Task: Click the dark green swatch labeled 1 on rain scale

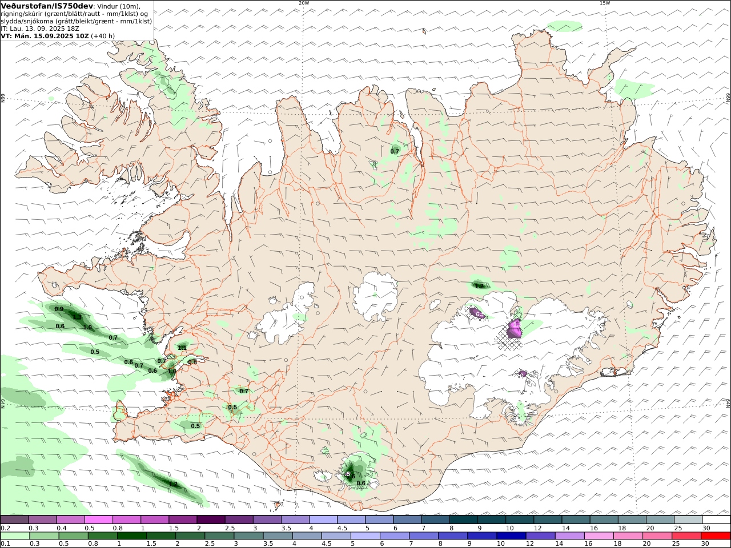Action: 132,536
